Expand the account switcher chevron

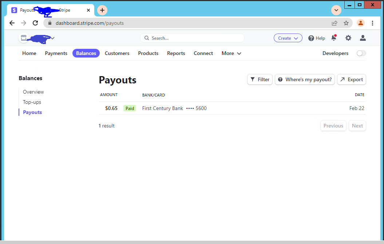pos(53,38)
